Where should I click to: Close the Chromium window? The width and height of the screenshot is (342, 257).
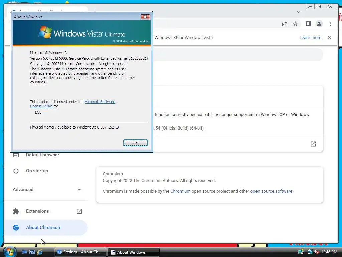click(330, 7)
